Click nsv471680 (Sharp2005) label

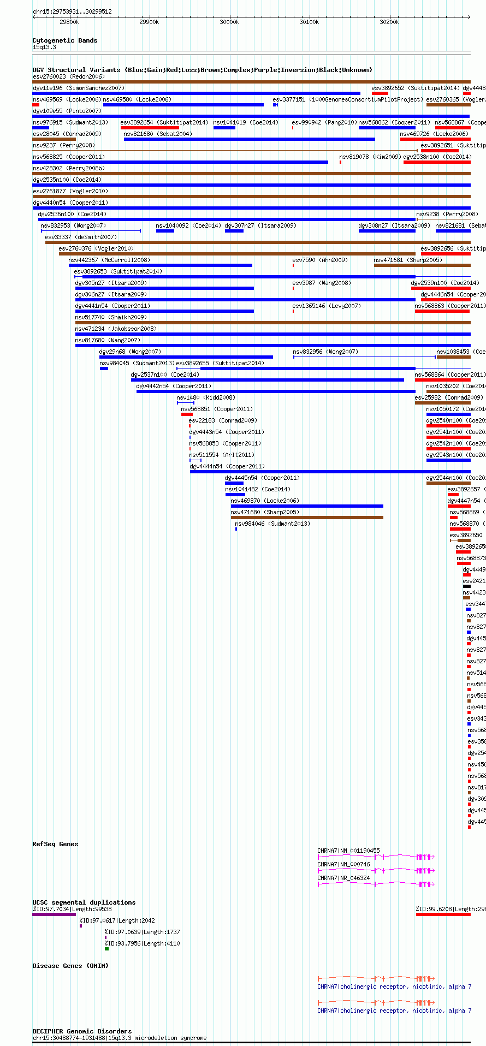click(x=265, y=513)
